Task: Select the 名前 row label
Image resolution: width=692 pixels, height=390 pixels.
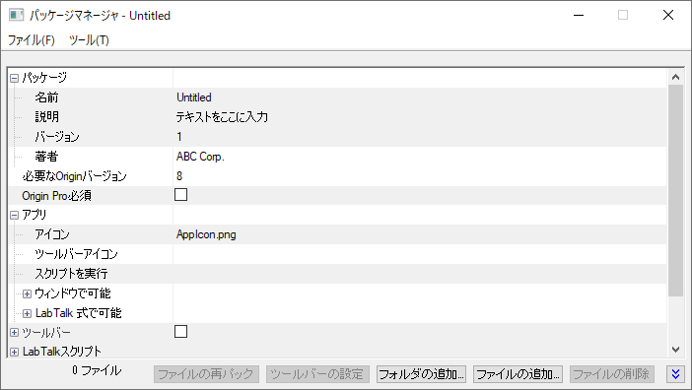Action: point(46,97)
